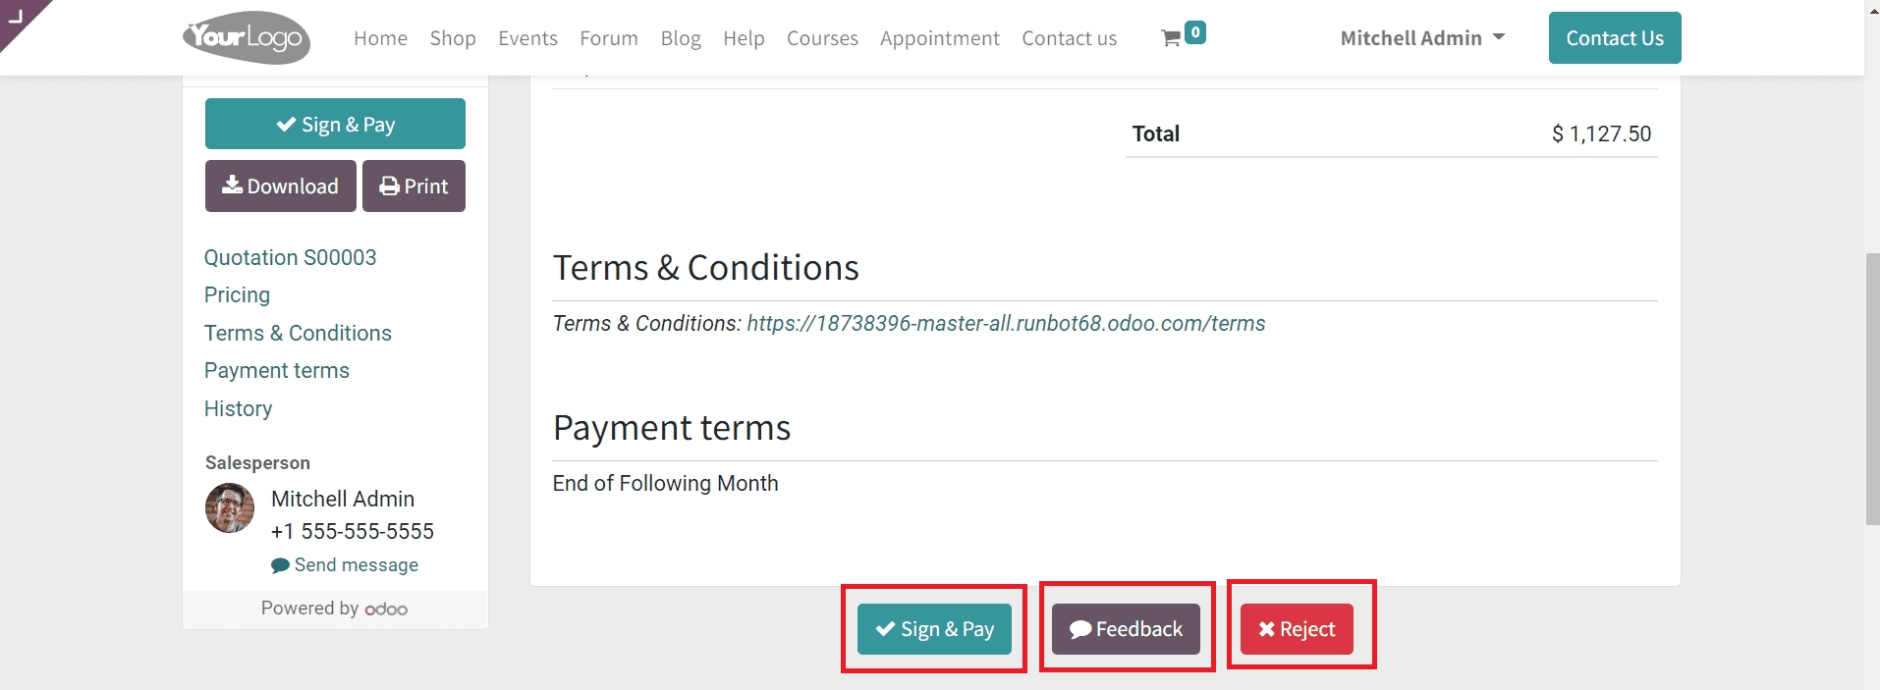The height and width of the screenshot is (690, 1880).
Task: Click the bottom Sign & Pay button
Action: tap(934, 629)
